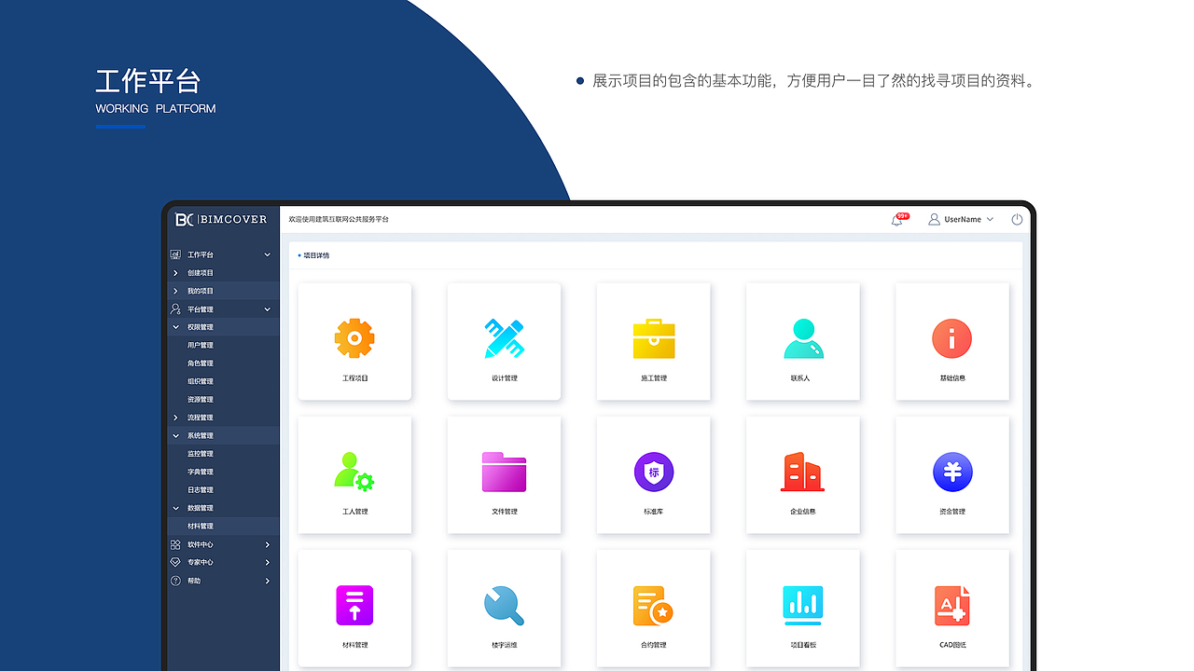The height and width of the screenshot is (671, 1194).
Task: Open the 资金管理 yen icon
Action: (x=952, y=472)
